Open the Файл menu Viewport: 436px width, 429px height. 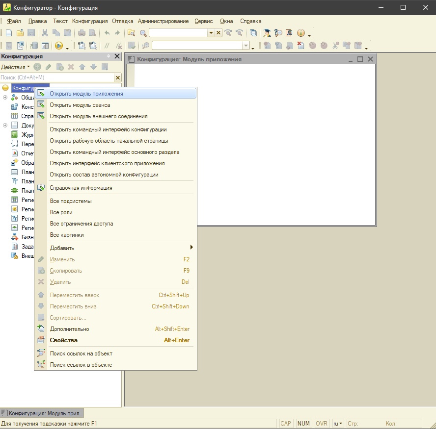[x=14, y=21]
